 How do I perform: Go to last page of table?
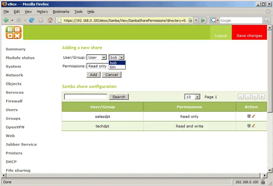tap(262, 96)
